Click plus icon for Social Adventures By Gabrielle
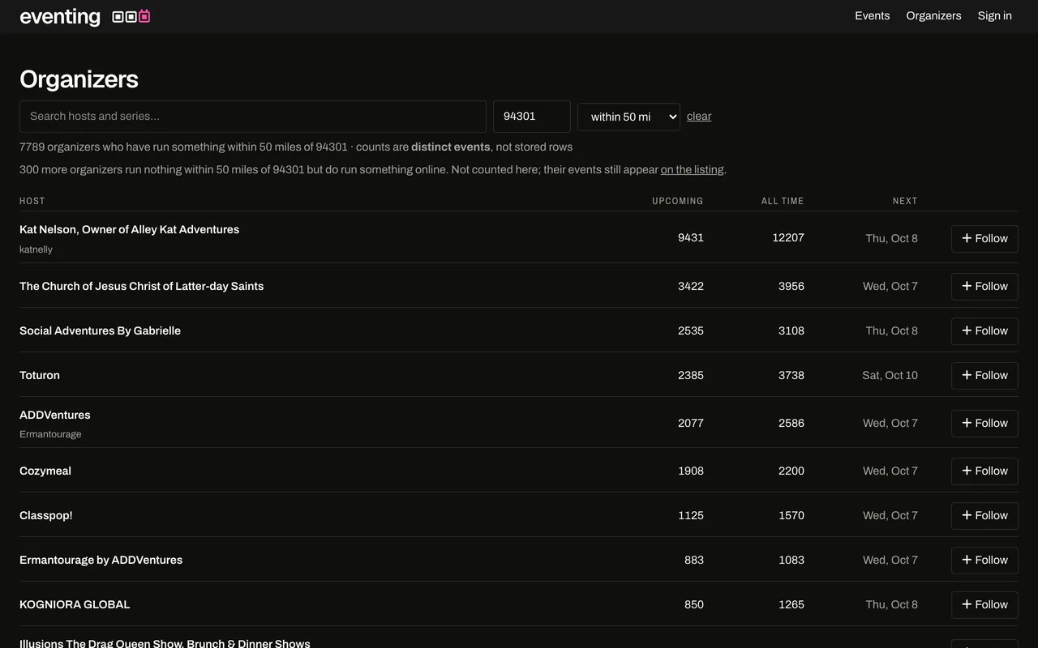This screenshot has width=1038, height=648. coord(967,330)
